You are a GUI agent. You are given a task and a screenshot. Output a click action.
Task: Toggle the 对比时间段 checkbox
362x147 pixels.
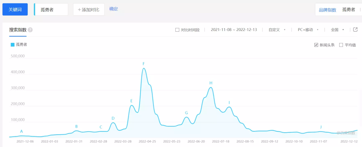[177, 30]
